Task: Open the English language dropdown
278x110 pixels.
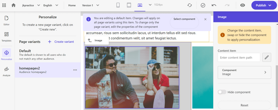Action: (51, 5)
